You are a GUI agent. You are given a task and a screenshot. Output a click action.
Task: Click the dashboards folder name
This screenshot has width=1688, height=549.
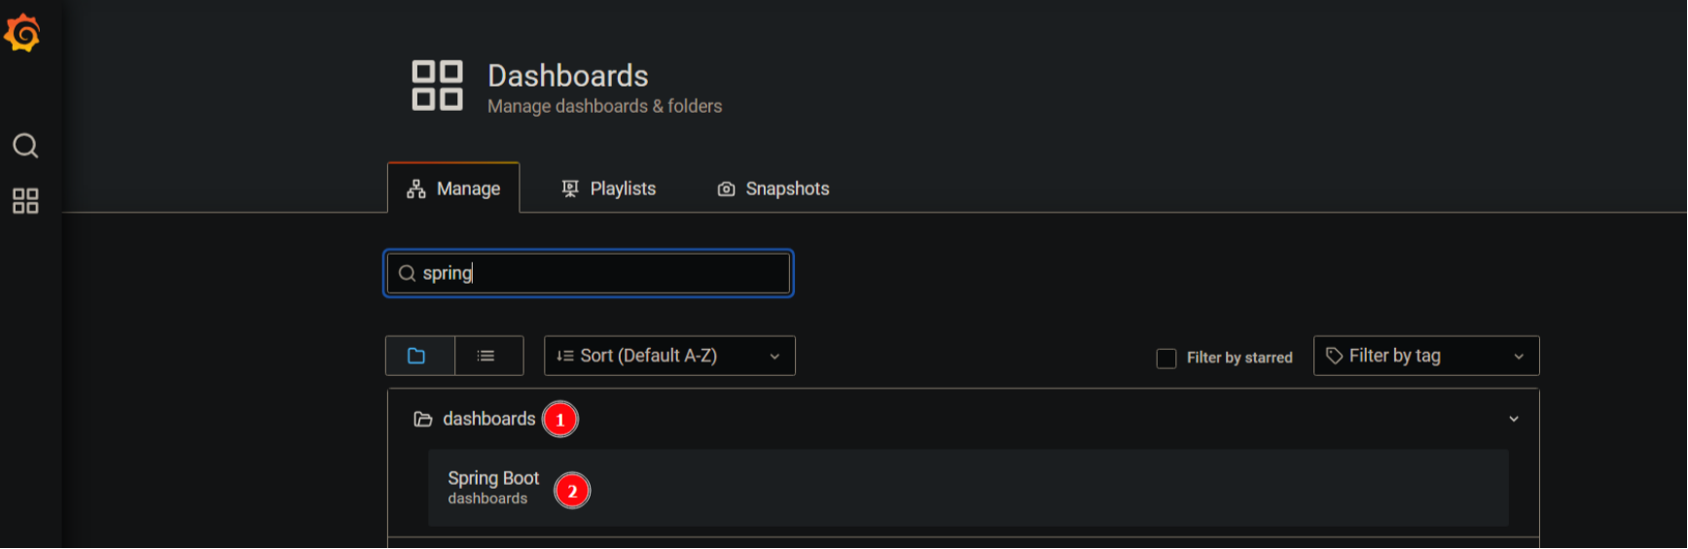click(489, 419)
